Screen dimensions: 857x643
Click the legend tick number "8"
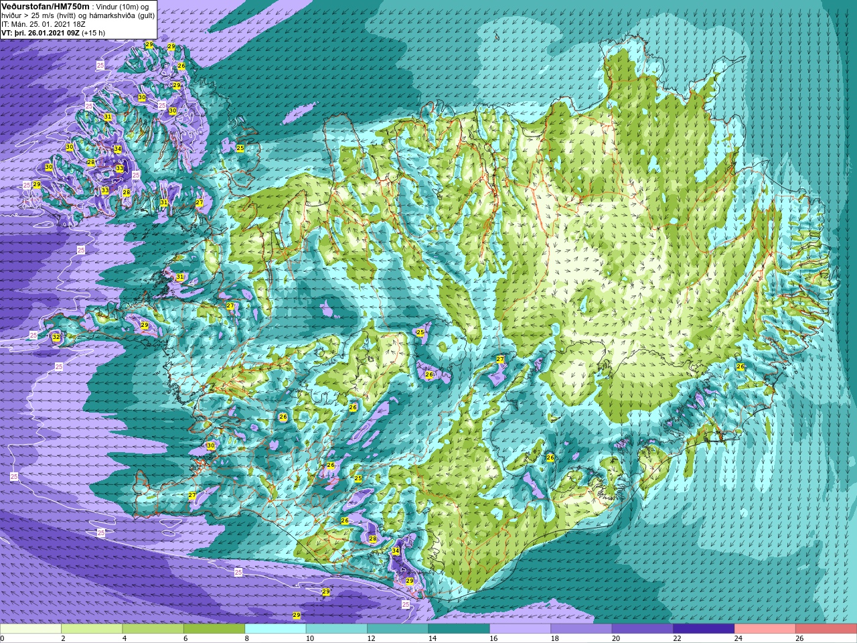pos(247,638)
